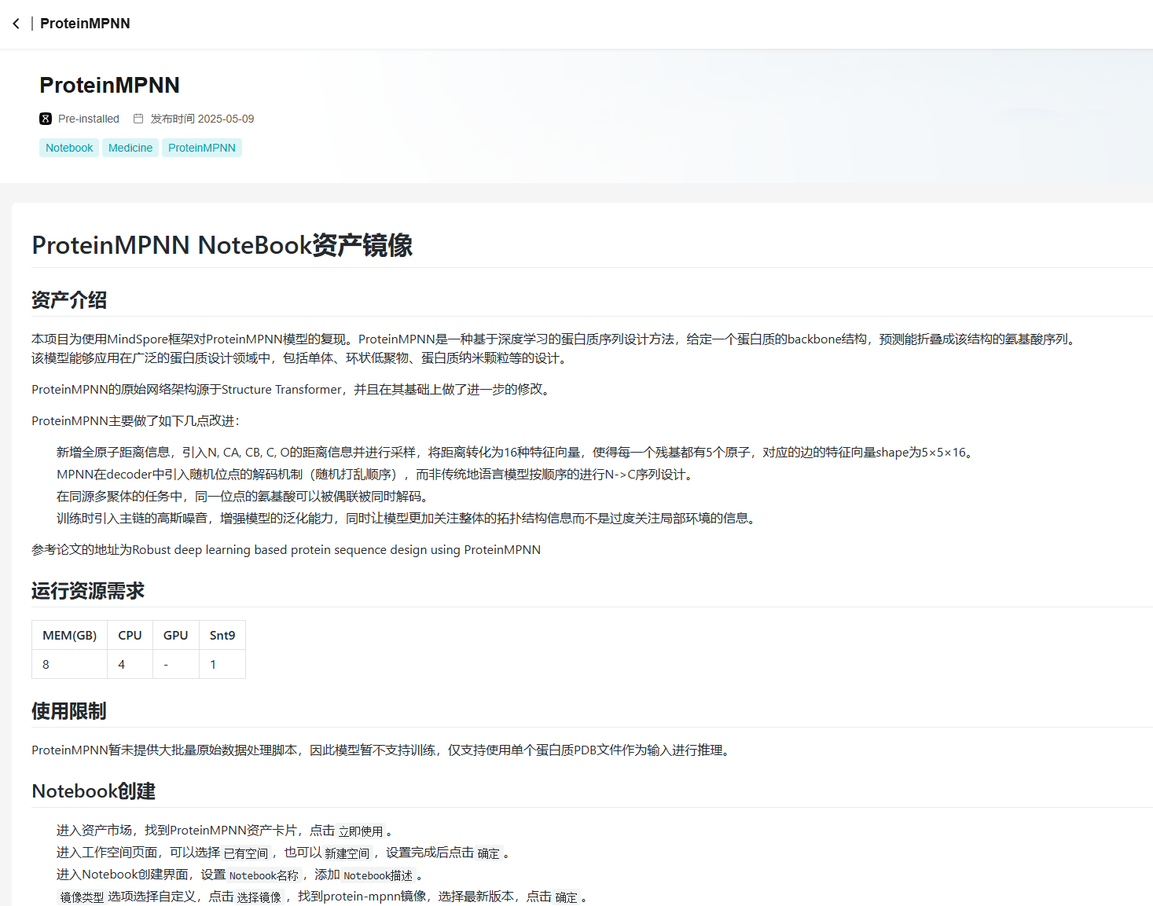Viewport: 1153px width, 906px height.
Task: Click the Robust deep learning paper reference line
Action: click(x=286, y=550)
